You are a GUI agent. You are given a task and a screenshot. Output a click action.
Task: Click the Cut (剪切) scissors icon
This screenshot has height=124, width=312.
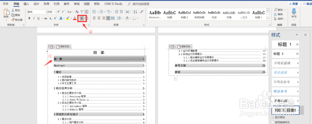[13, 10]
